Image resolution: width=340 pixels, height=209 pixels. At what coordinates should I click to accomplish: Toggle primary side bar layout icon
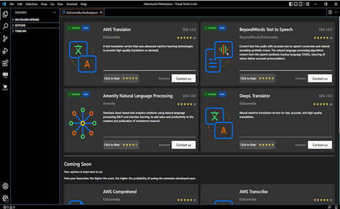point(291,4)
